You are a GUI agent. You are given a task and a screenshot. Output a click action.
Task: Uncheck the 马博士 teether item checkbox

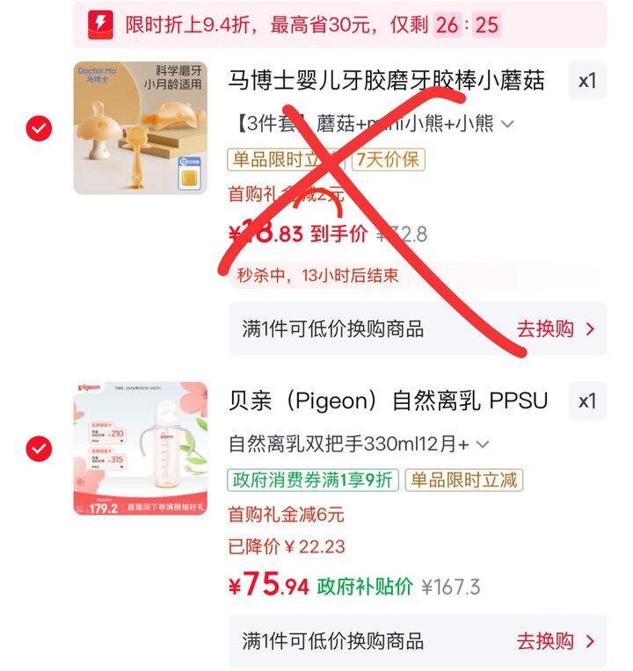39,128
